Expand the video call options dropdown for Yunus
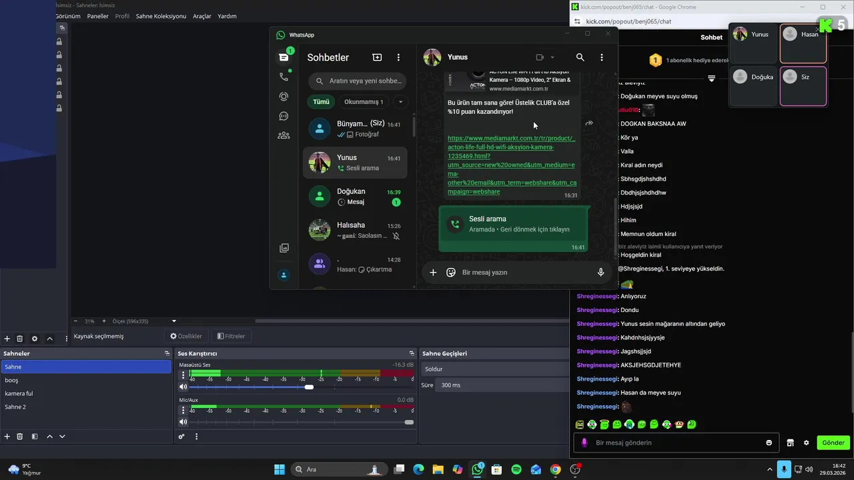This screenshot has width=854, height=480. point(552,57)
